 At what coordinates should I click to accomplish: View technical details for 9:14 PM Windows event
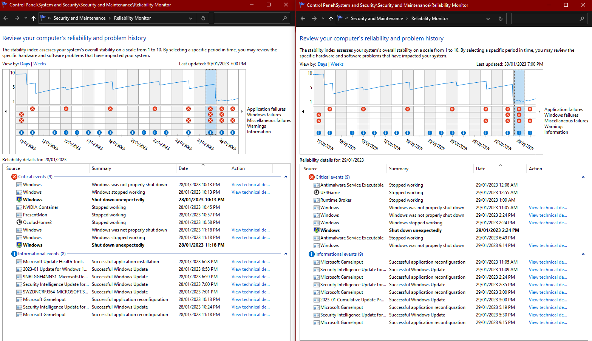tap(548, 245)
